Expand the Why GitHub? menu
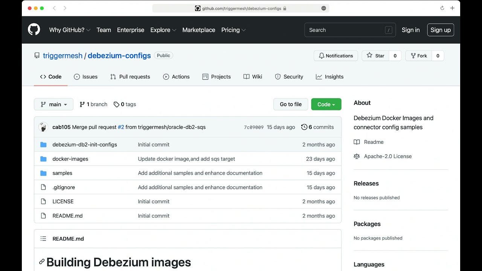Viewport: 482px width, 271px height. coord(70,30)
